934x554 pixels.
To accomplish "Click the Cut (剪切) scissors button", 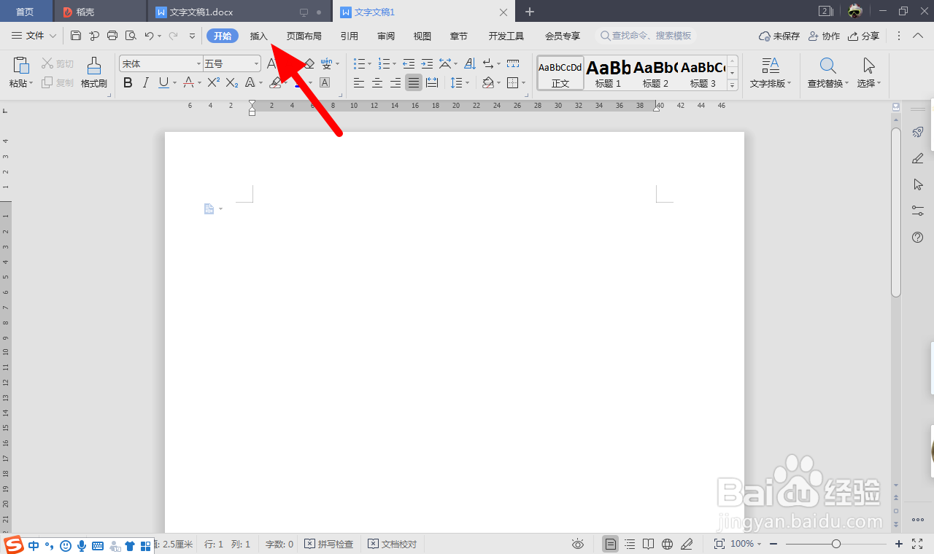I will click(58, 63).
